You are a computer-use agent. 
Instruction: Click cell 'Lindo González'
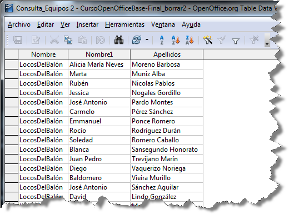click(167, 197)
